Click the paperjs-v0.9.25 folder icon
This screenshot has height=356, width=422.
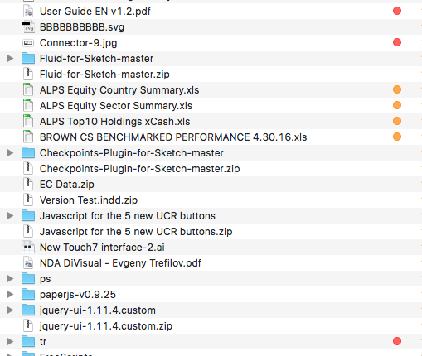pos(28,295)
